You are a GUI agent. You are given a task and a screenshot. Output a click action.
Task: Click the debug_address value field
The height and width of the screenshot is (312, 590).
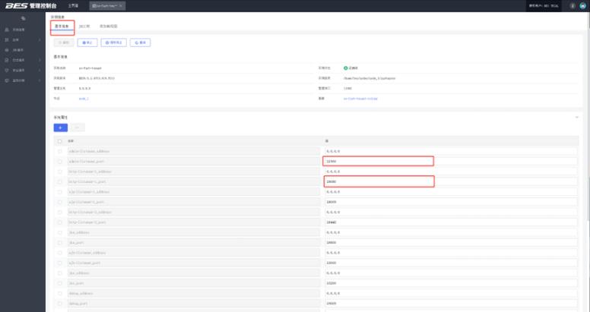pos(451,294)
